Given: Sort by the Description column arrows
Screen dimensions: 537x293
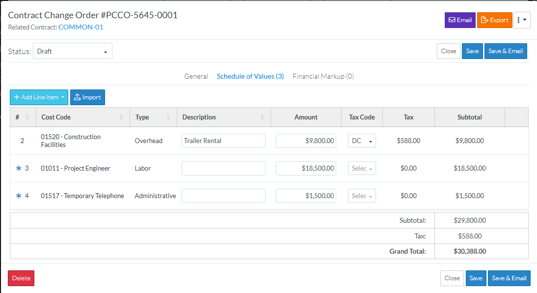Looking at the screenshot, I should point(262,117).
